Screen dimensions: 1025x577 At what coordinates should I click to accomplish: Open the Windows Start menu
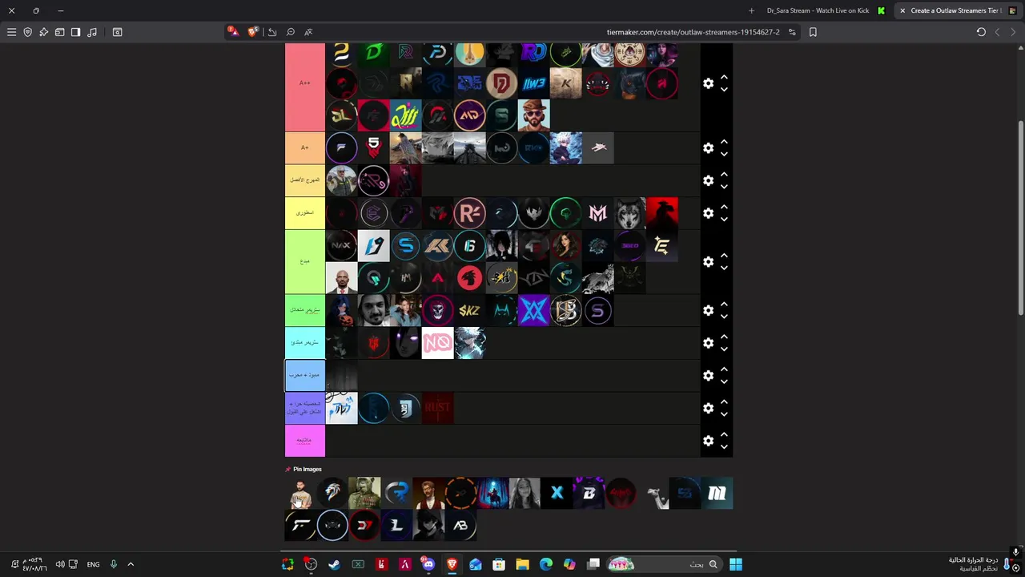pos(735,564)
